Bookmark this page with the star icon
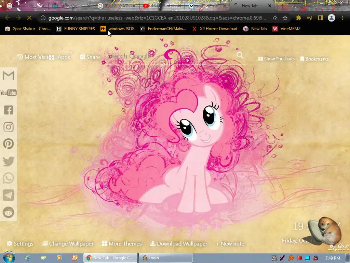This screenshot has height=263, width=350. click(x=285, y=18)
